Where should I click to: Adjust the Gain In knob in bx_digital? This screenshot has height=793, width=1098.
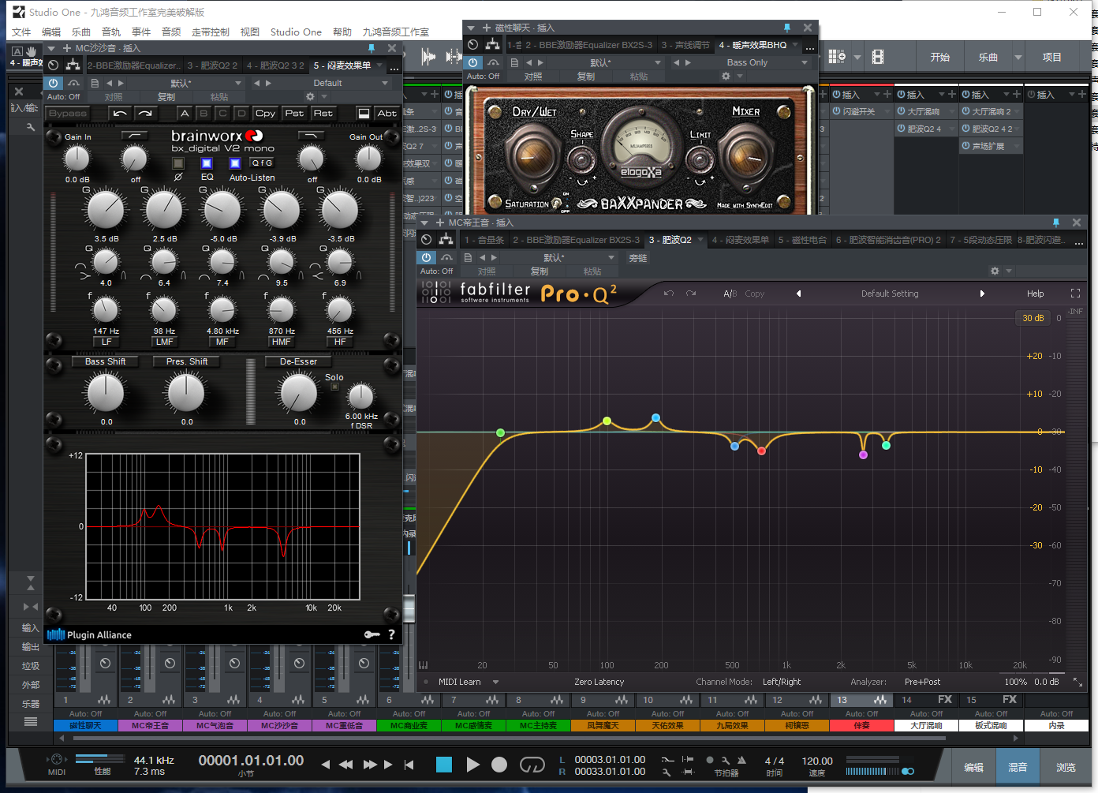point(77,159)
